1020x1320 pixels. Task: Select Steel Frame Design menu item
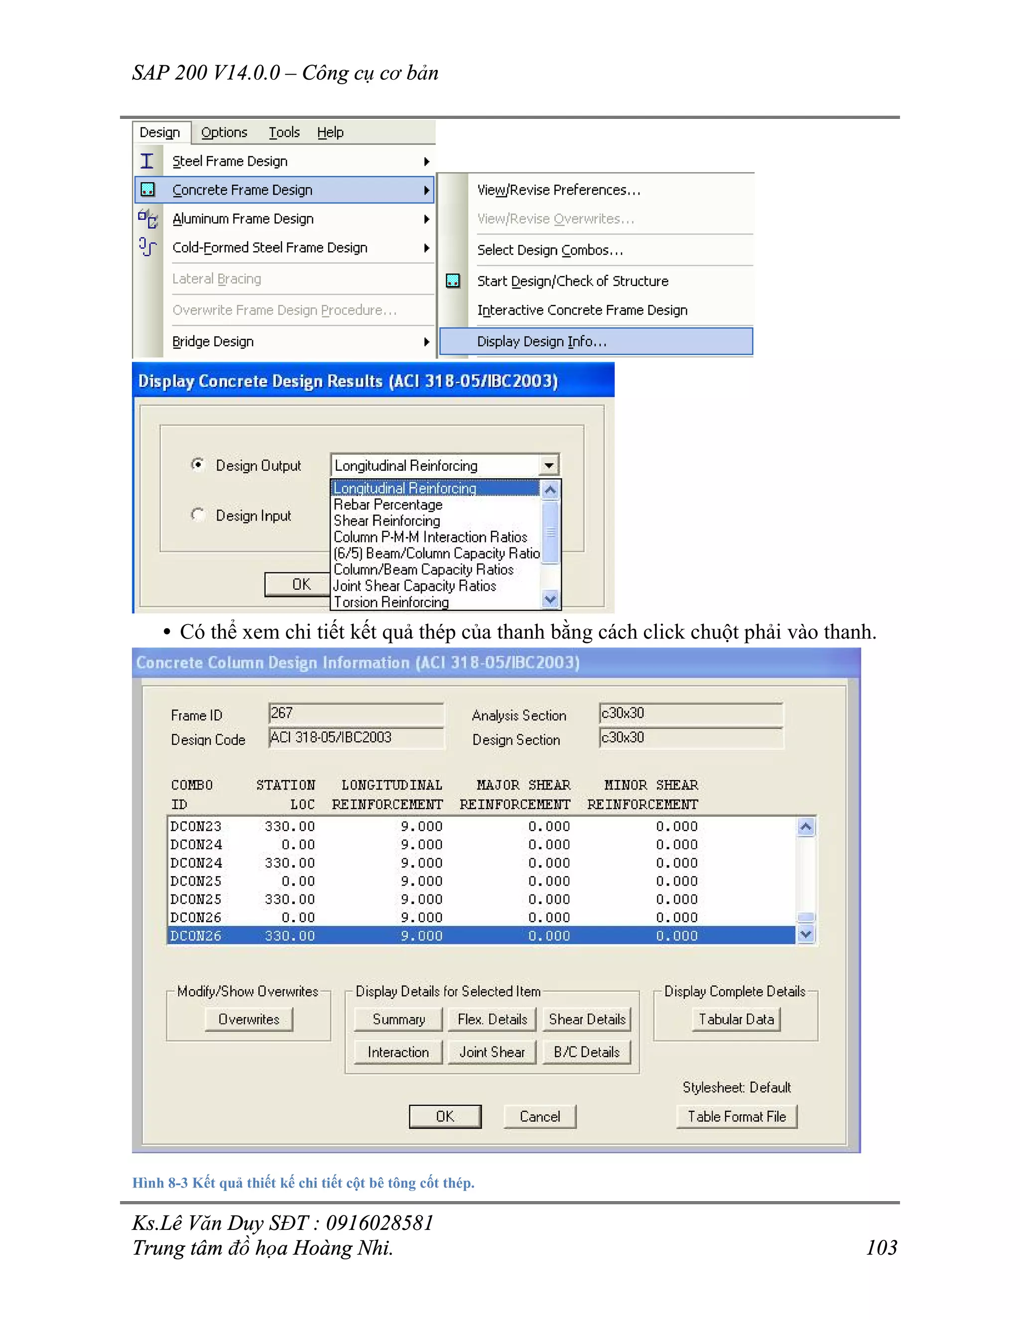(284, 161)
